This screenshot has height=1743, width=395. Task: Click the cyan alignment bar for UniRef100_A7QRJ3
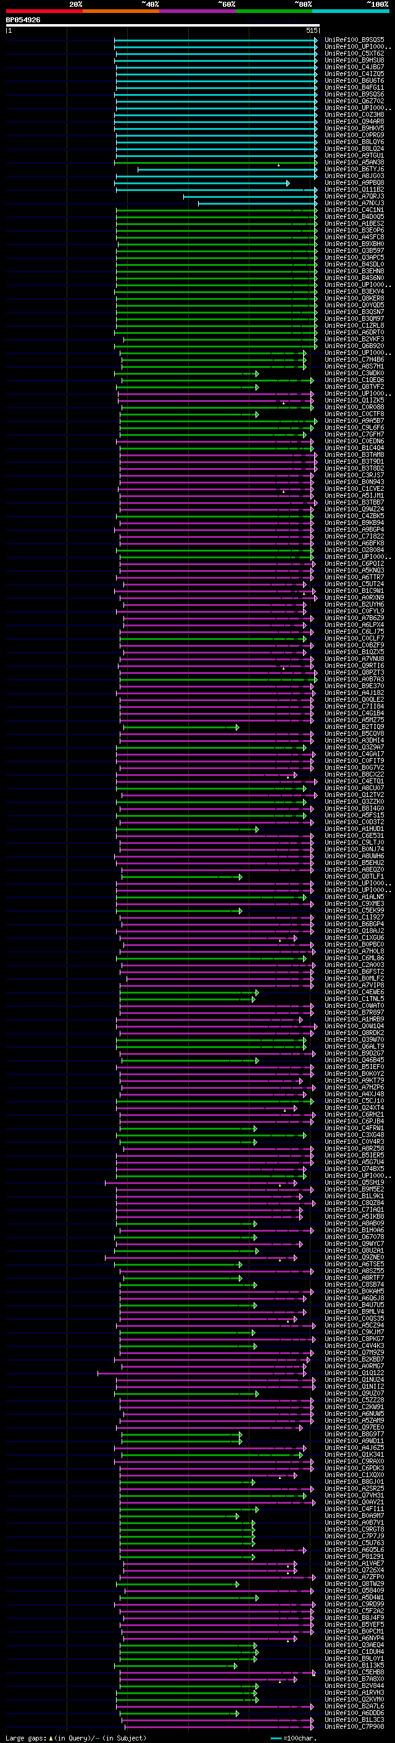pos(251,197)
